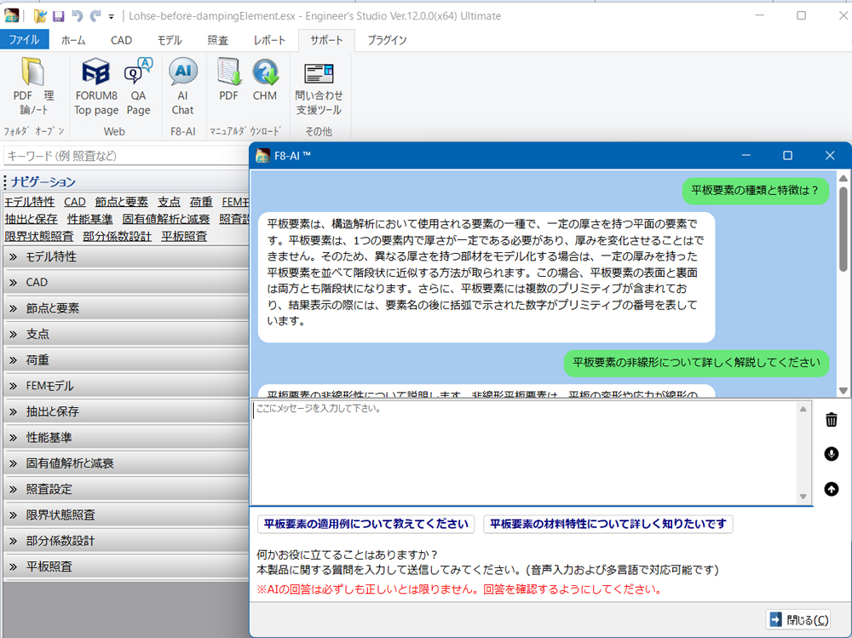Expand the 固有値解析と減衰 section

pyautogui.click(x=128, y=463)
